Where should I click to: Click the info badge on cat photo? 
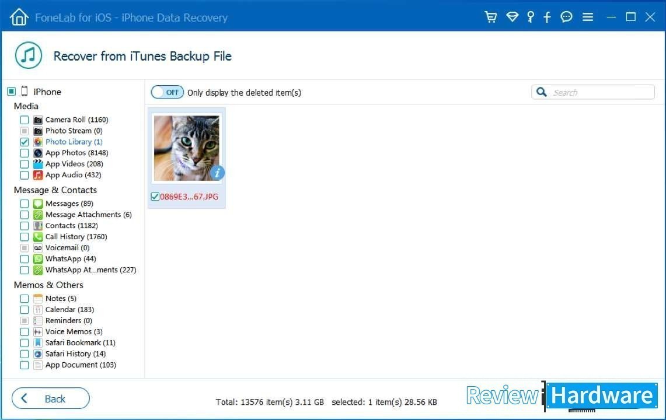pos(217,172)
